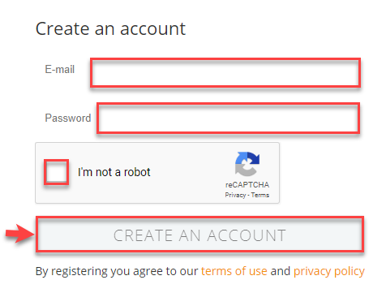Check the I'm not a robot box
Image resolution: width=386 pixels, height=293 pixels.
point(56,172)
